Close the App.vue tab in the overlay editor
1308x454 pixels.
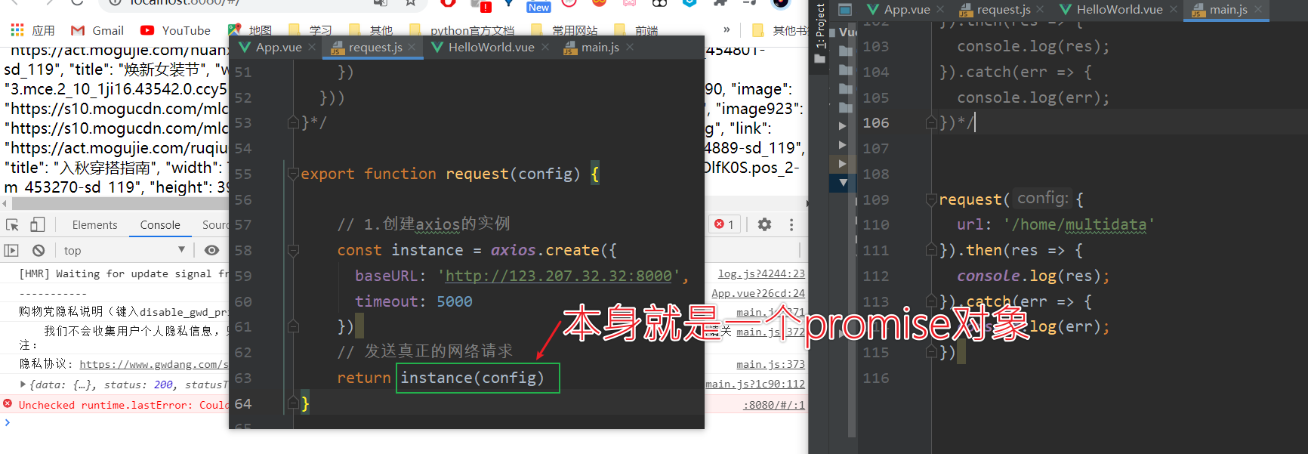[312, 47]
